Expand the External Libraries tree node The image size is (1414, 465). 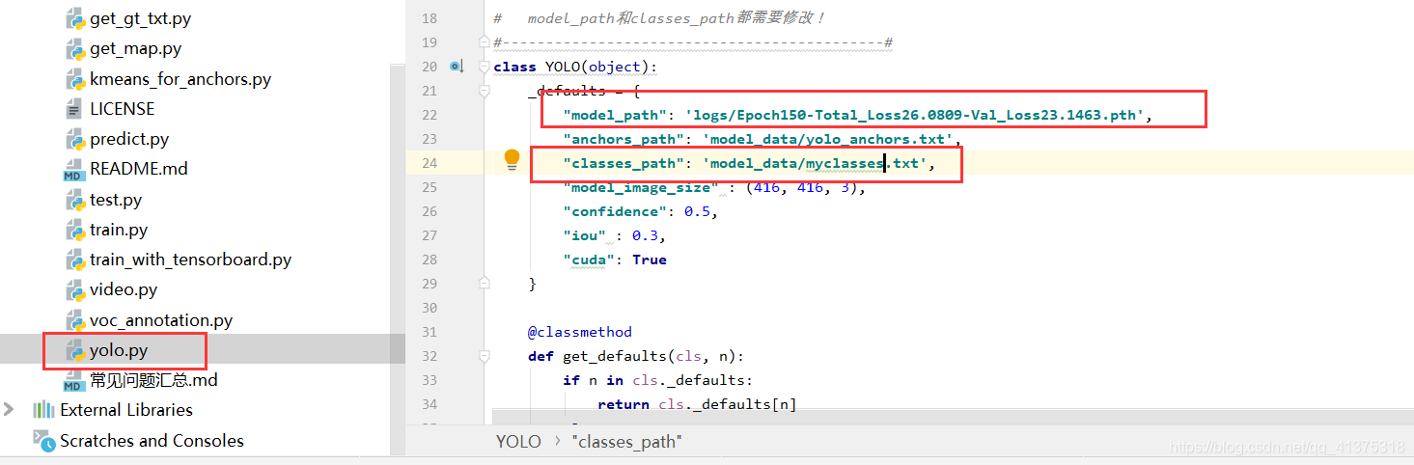pos(10,410)
